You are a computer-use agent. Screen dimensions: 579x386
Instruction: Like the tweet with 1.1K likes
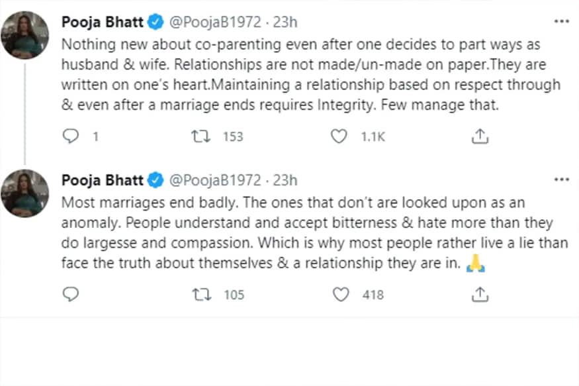[x=339, y=136]
